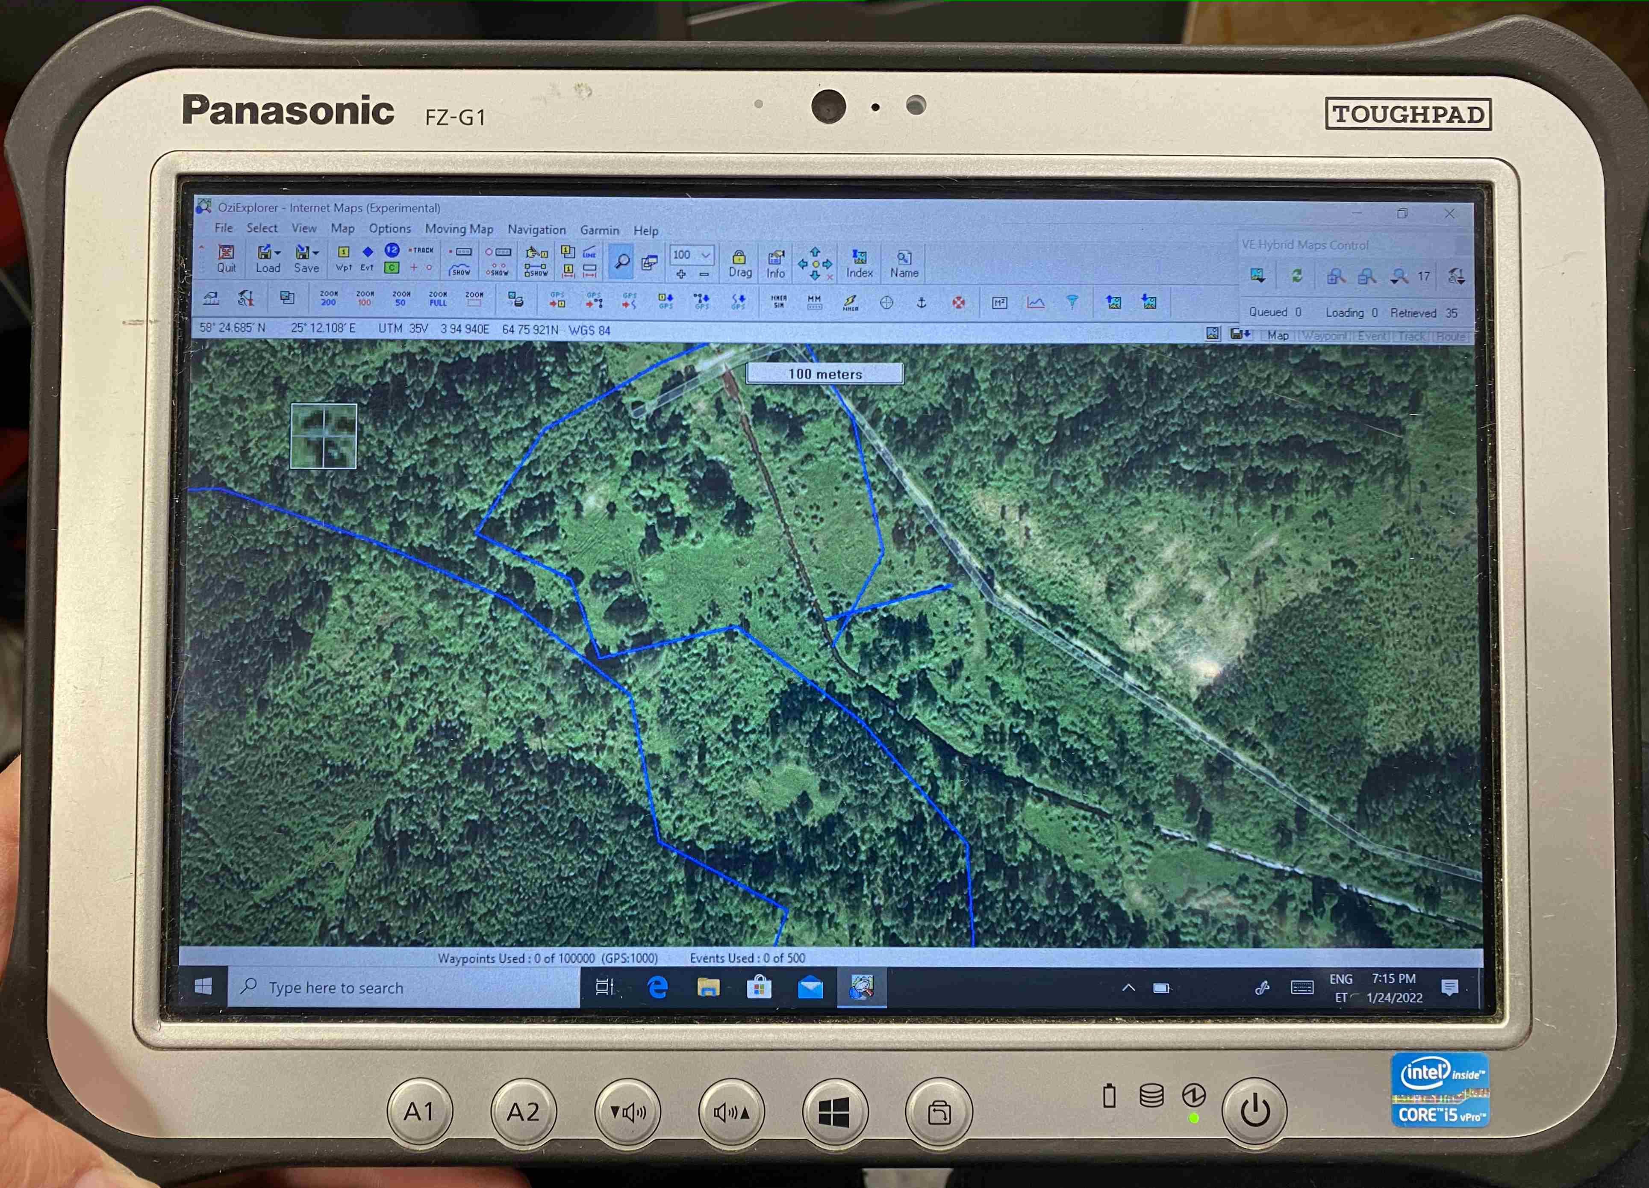Click the print map icon
Viewport: 1649px width, 1188px height.
(515, 299)
